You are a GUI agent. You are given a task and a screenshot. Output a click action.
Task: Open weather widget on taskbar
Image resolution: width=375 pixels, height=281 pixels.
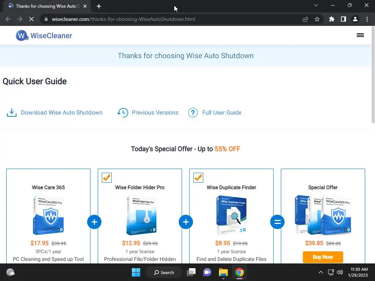(x=10, y=272)
